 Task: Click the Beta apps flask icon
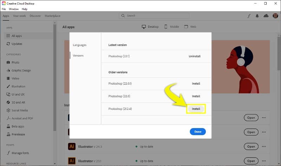[8, 126]
